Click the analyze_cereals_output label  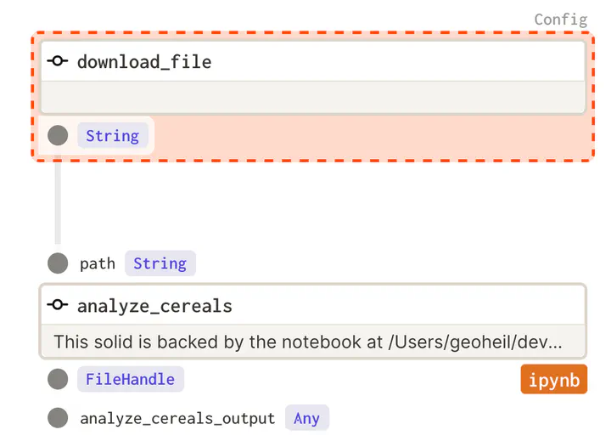177,418
